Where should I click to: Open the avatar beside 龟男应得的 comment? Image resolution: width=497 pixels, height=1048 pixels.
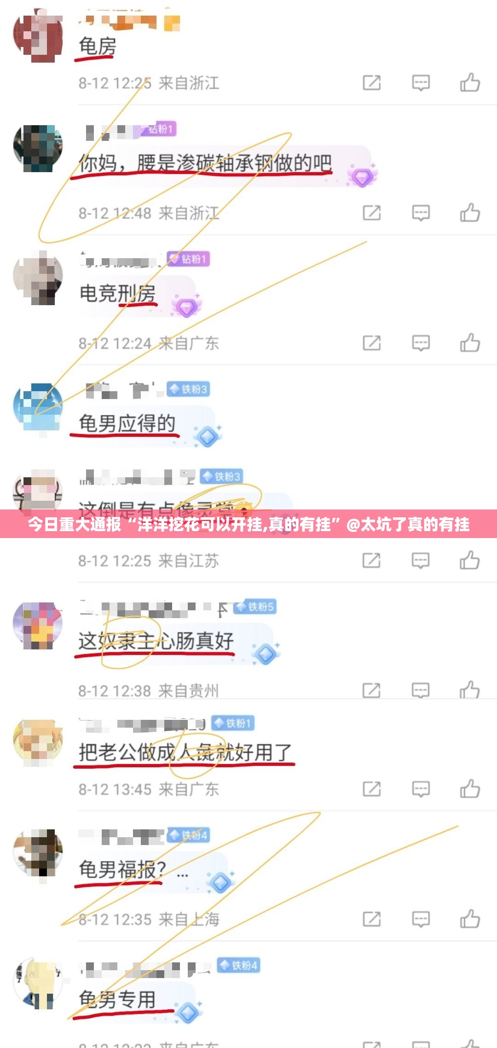click(38, 406)
